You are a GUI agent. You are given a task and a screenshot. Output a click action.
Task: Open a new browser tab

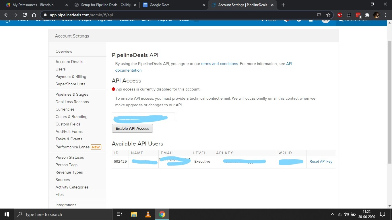pyautogui.click(x=283, y=5)
